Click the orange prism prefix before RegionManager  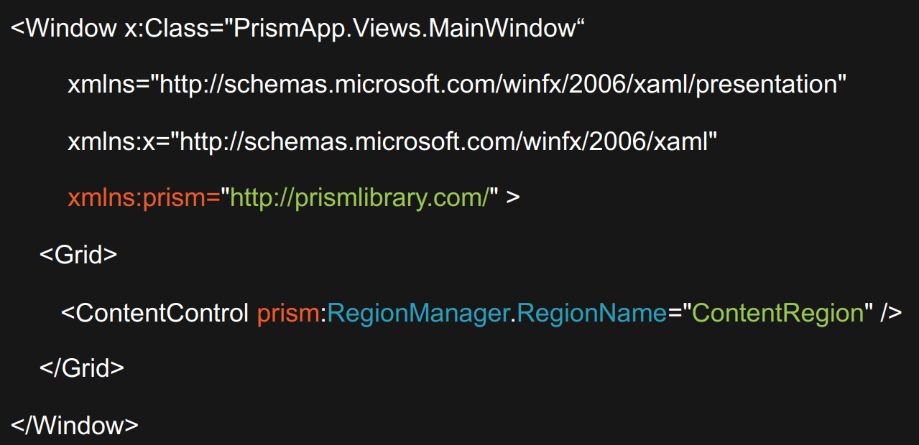click(287, 314)
